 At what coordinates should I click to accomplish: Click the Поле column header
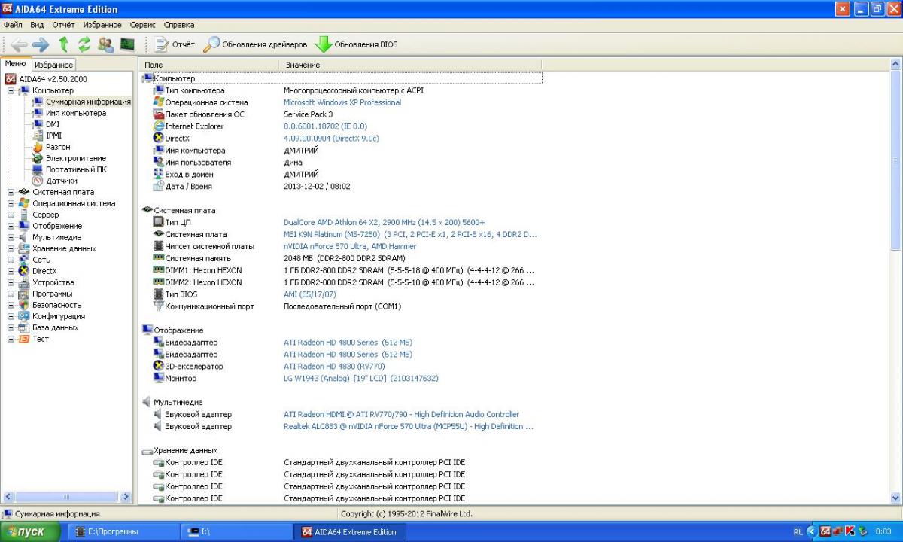coord(209,65)
